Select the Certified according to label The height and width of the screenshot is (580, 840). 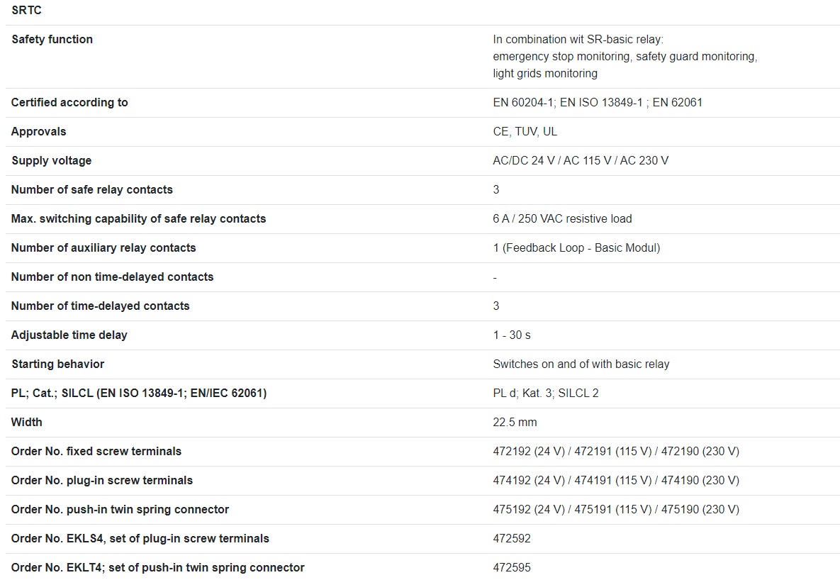coord(69,103)
